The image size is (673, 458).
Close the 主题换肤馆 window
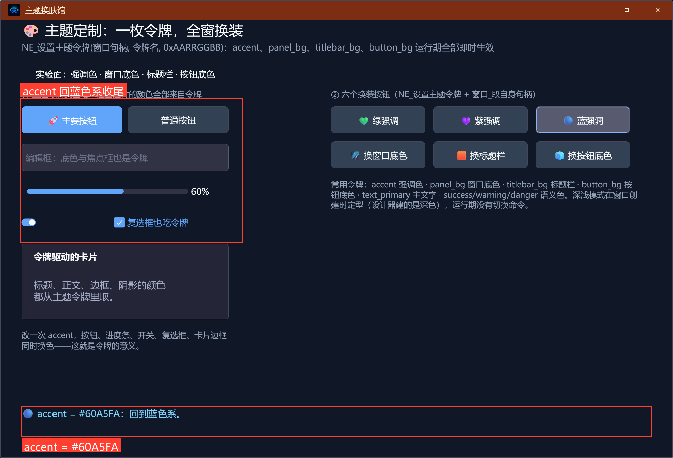tap(658, 10)
